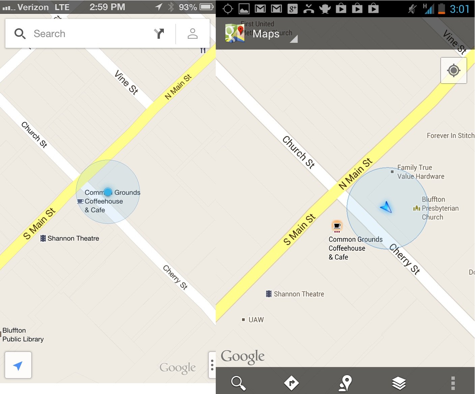Tap the GPS crosshair icon in Android status bar
475x394 pixels.
click(x=228, y=9)
